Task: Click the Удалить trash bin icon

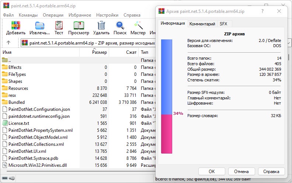Action: pos(101,25)
